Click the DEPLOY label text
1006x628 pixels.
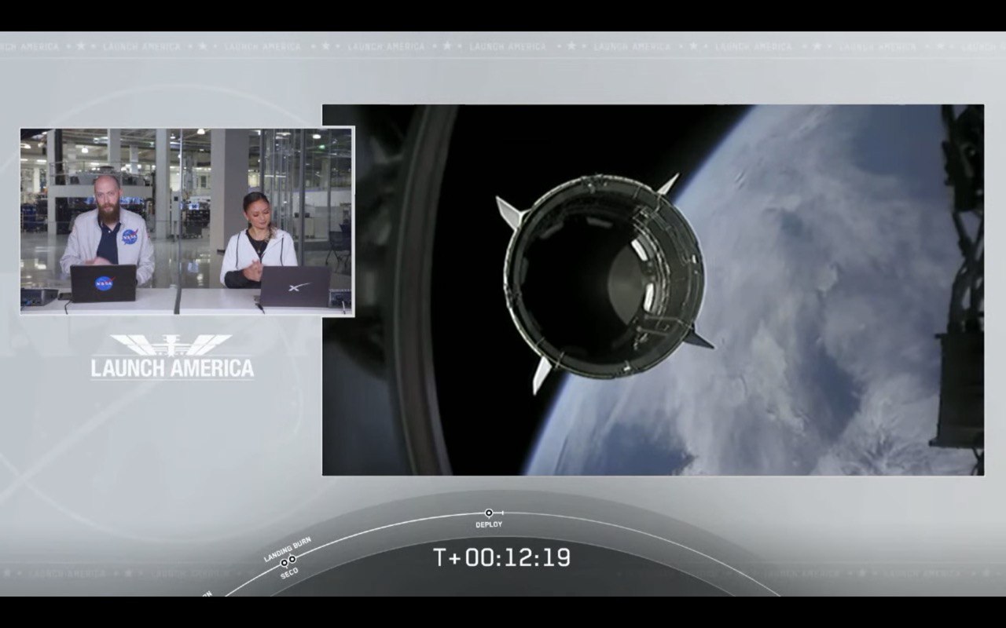tap(488, 524)
